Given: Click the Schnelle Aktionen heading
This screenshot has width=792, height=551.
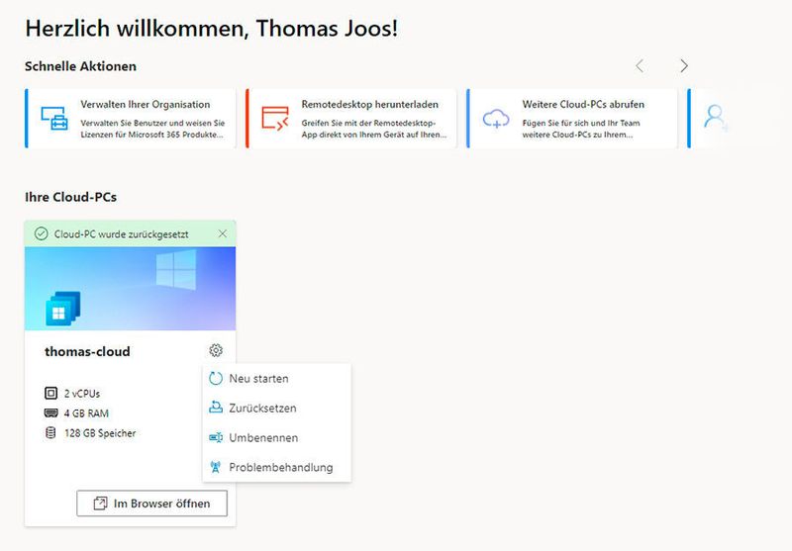Looking at the screenshot, I should click(80, 66).
